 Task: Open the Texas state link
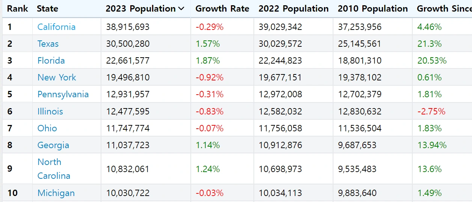48,44
